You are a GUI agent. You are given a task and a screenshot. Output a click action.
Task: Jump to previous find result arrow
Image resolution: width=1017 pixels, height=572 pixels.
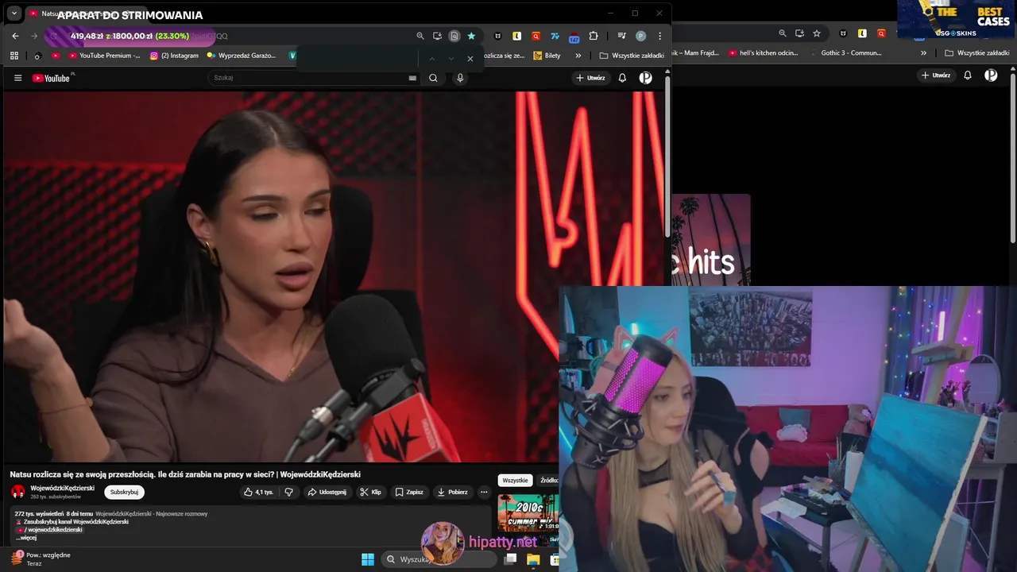[x=432, y=59]
